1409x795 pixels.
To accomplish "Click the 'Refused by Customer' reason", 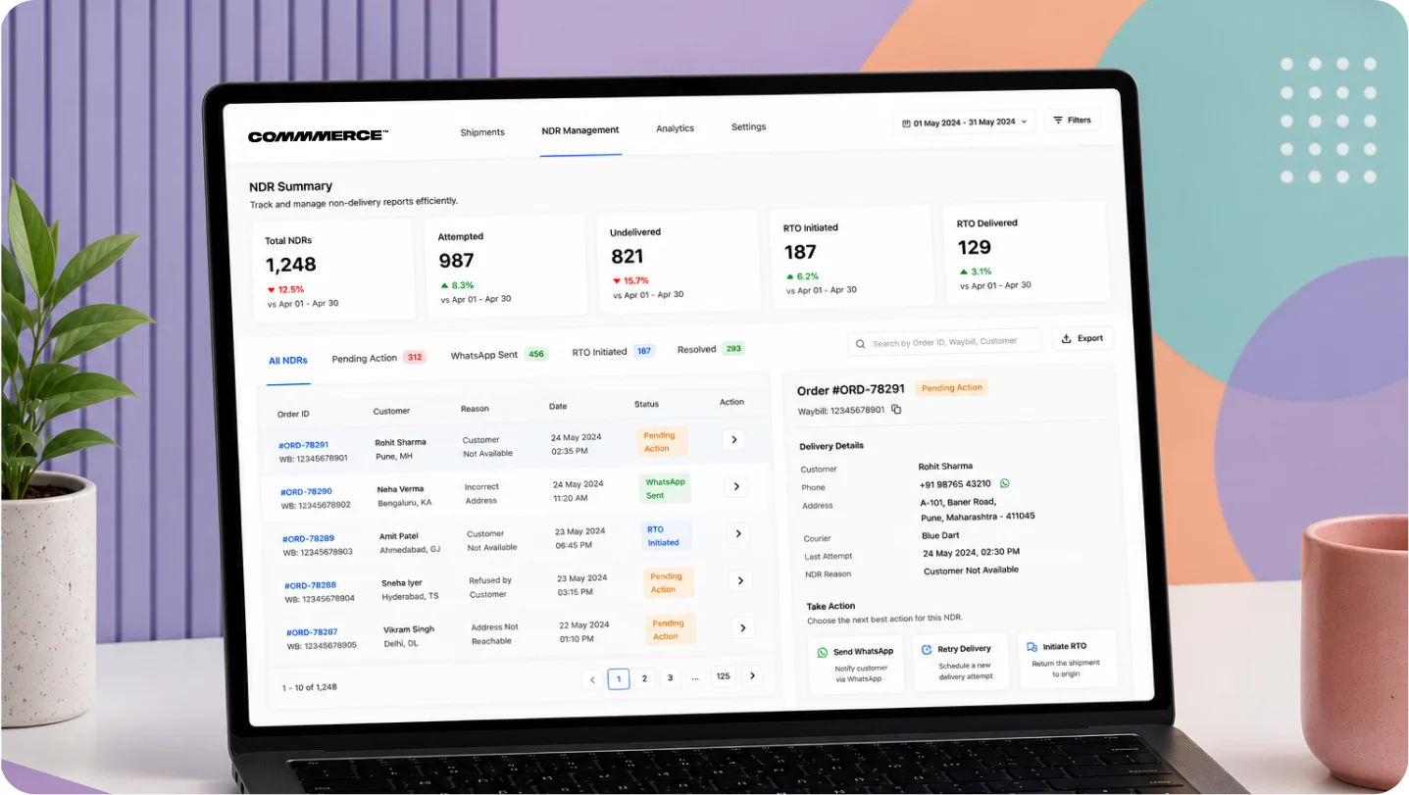I will point(488,587).
